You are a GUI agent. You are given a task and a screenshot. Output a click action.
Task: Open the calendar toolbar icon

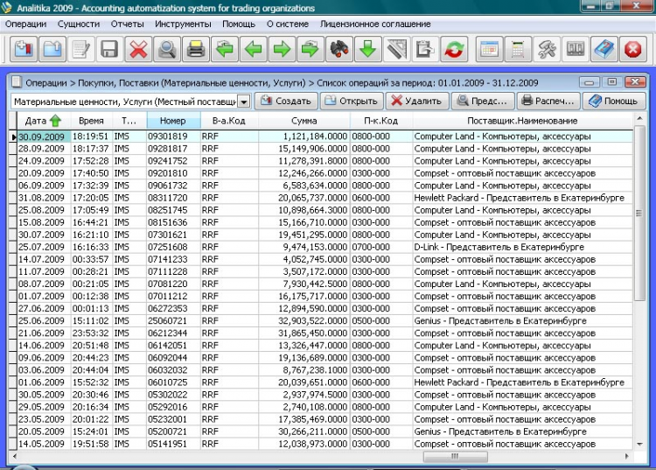(490, 49)
